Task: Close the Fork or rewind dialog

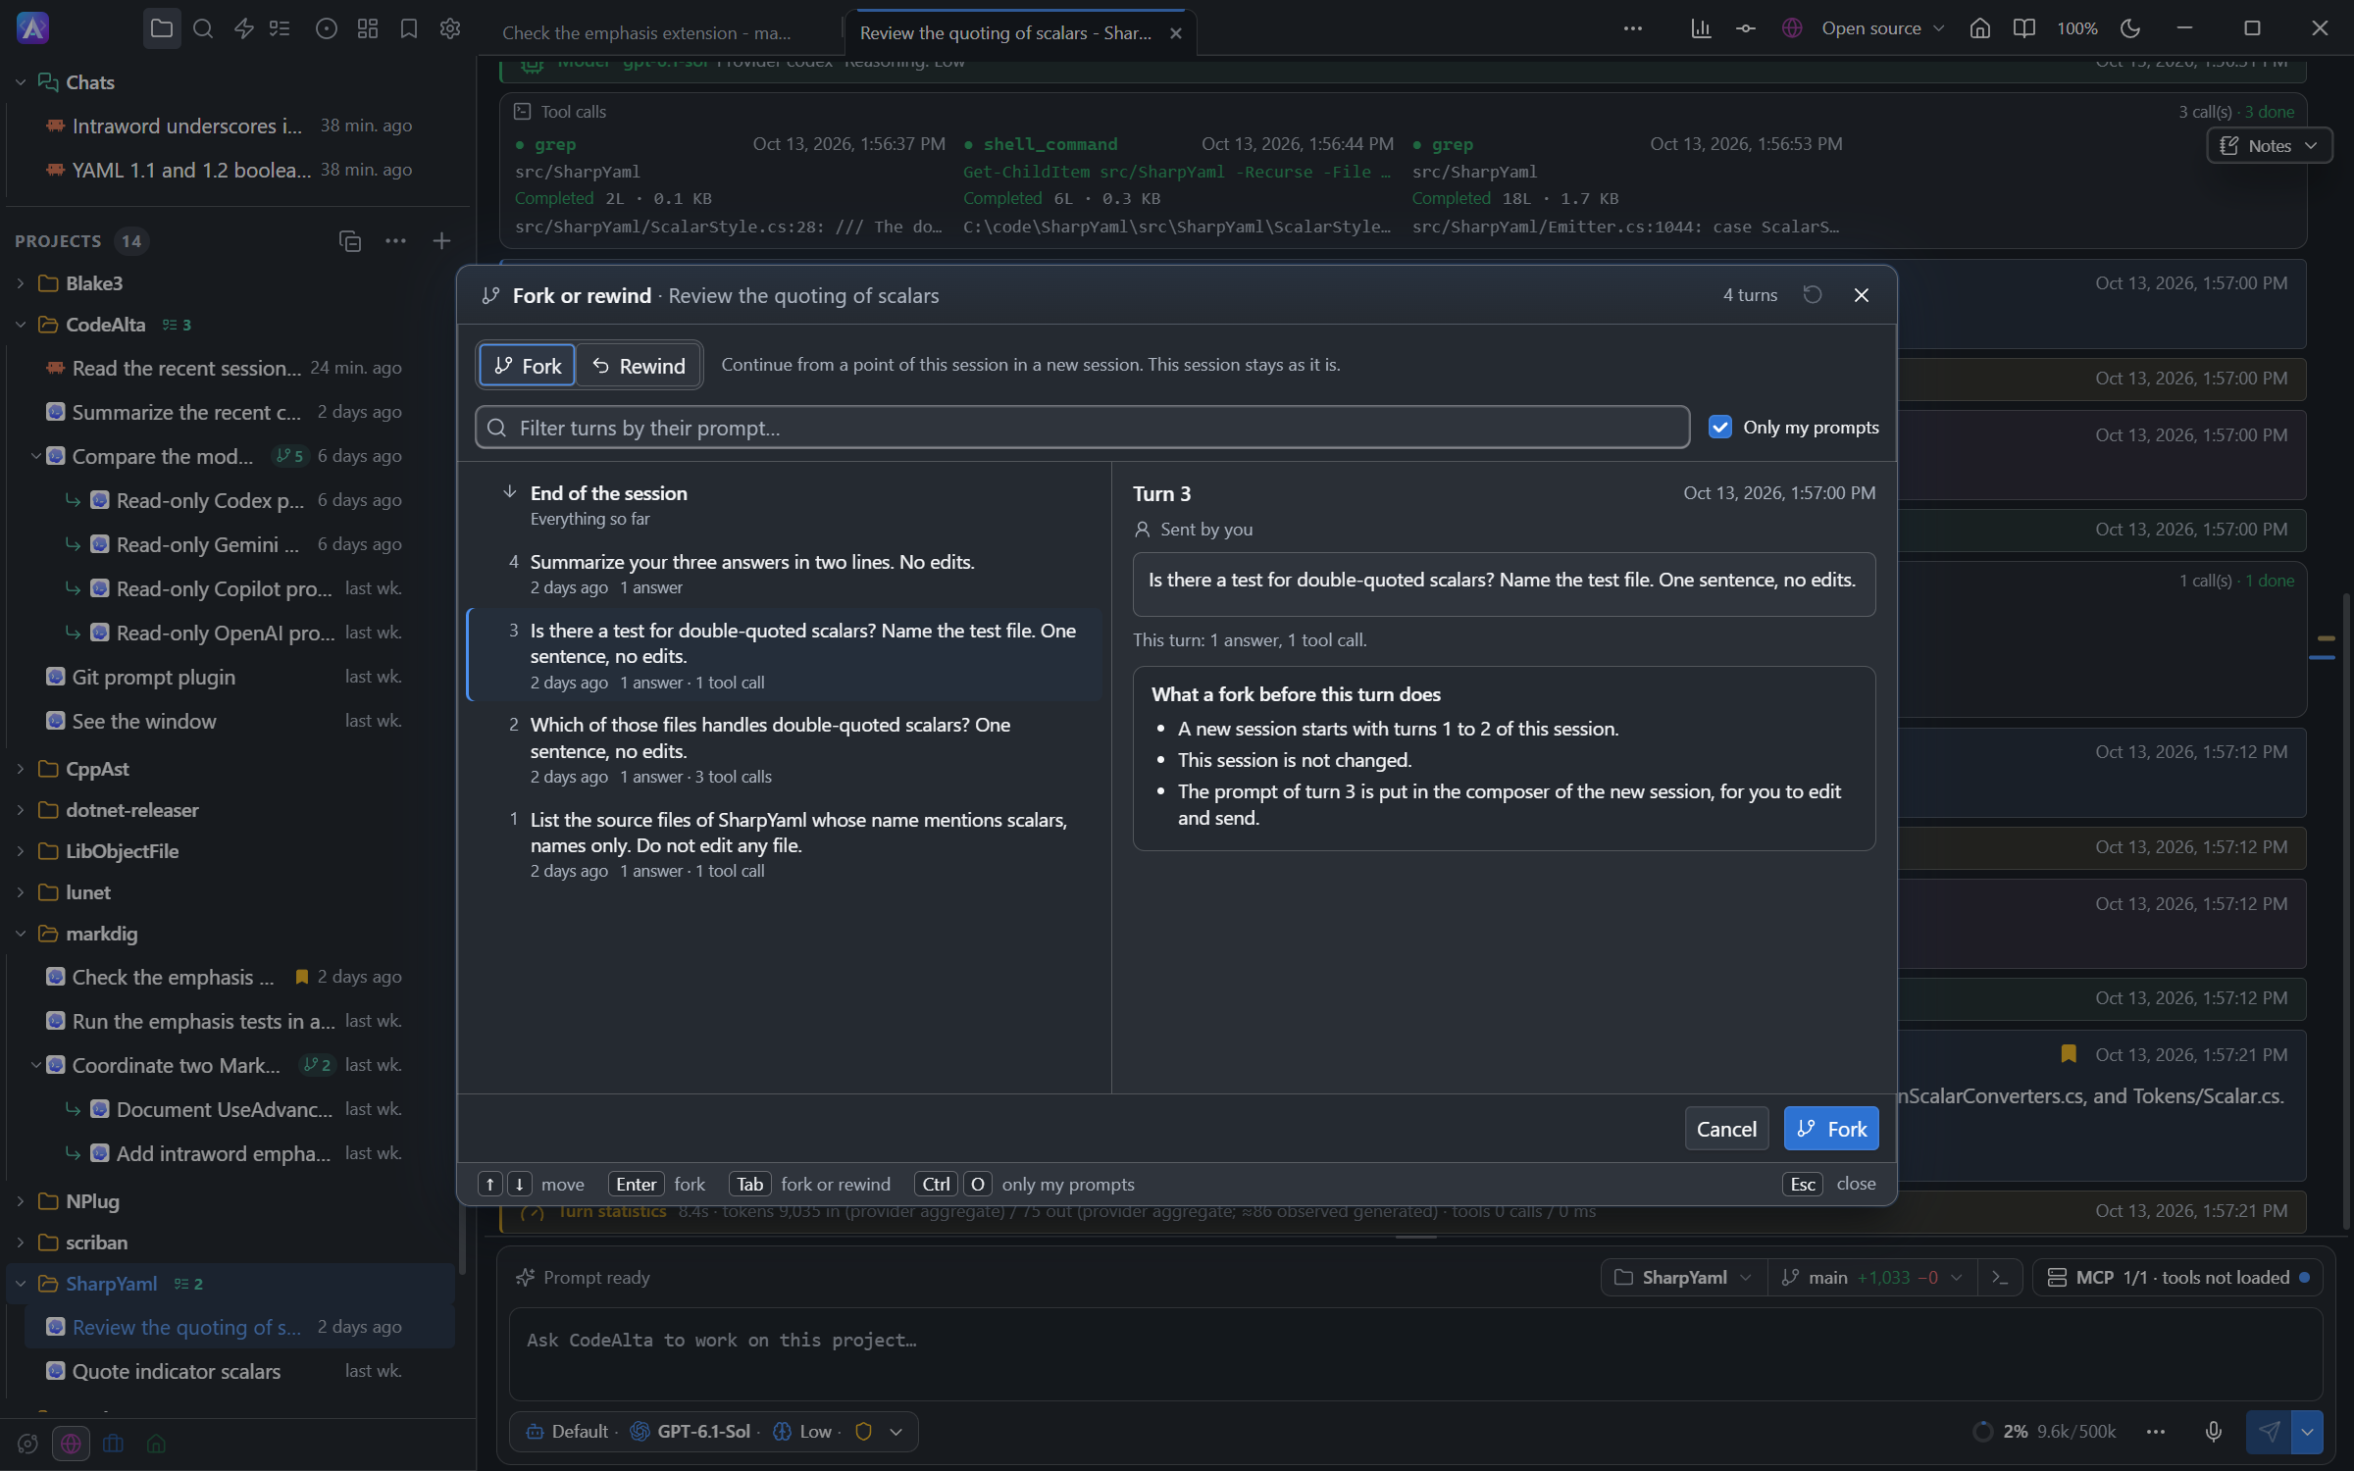Action: pos(1861,295)
